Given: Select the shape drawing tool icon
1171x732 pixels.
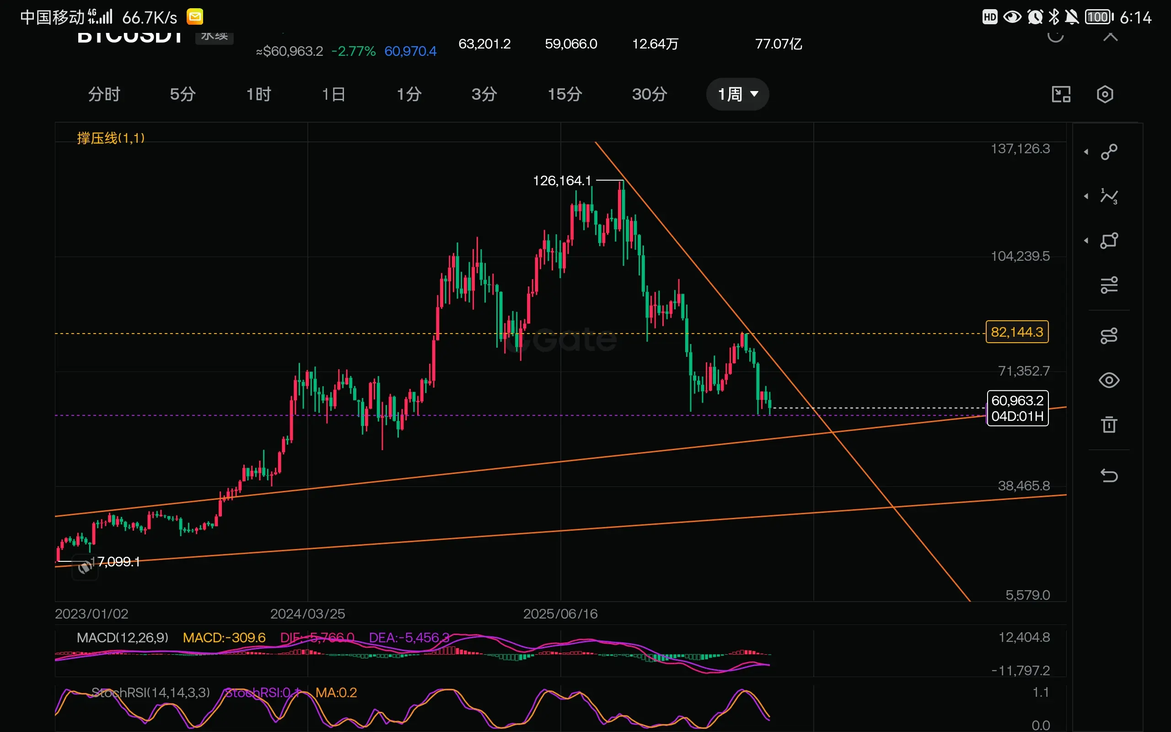Looking at the screenshot, I should point(1109,241).
